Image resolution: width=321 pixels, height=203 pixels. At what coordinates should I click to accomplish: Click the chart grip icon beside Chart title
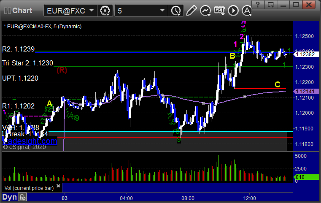(7, 11)
